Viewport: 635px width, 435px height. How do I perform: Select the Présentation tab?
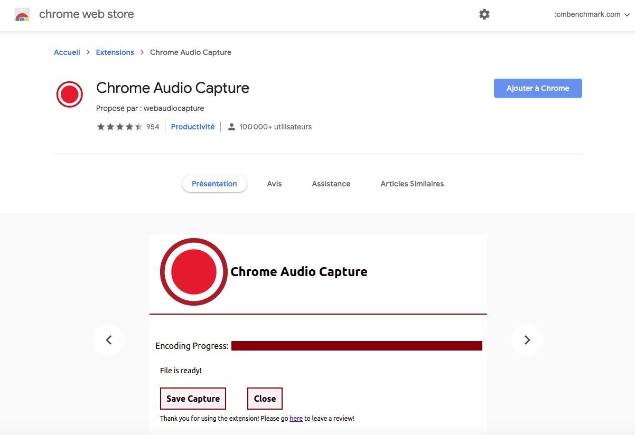tap(214, 184)
